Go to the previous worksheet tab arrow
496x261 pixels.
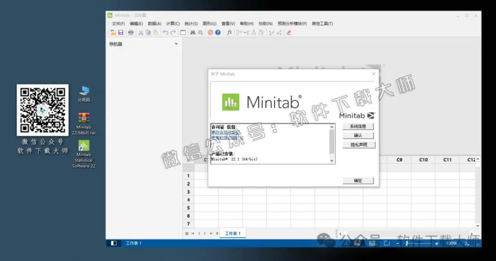click(199, 233)
